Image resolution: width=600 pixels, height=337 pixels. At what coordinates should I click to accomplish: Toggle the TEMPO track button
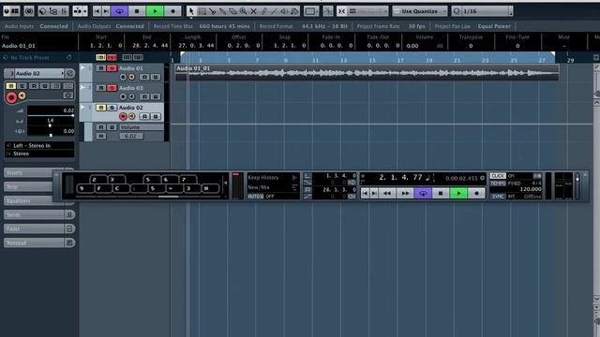click(x=498, y=183)
